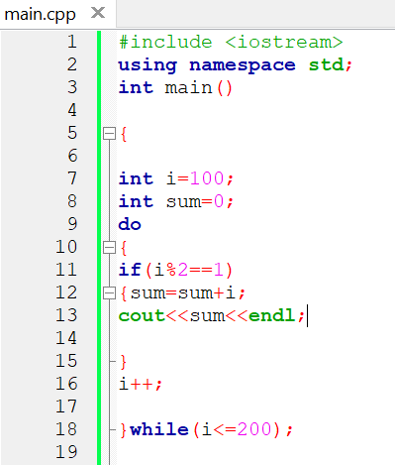Click the 'namespace' keyword on line 2
This screenshot has width=395, height=465.
point(243,65)
